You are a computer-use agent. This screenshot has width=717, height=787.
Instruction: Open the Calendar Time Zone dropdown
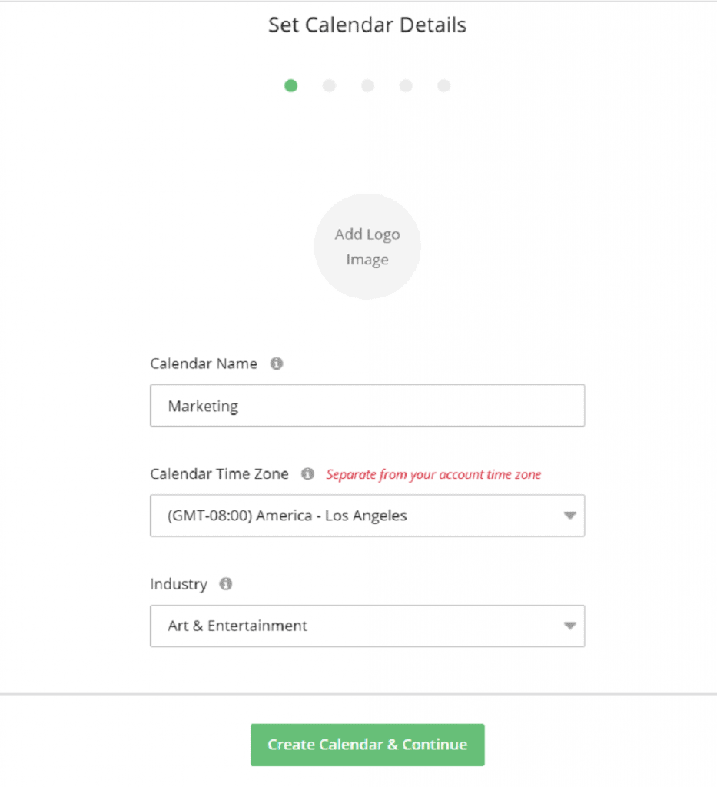367,516
